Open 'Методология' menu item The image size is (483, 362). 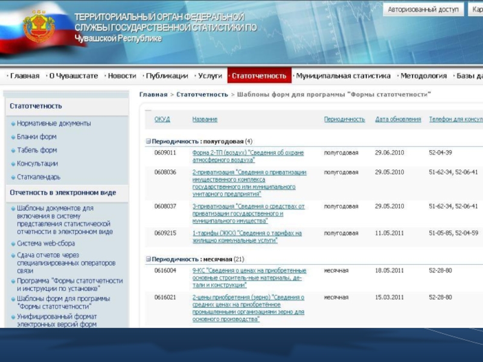tap(424, 76)
